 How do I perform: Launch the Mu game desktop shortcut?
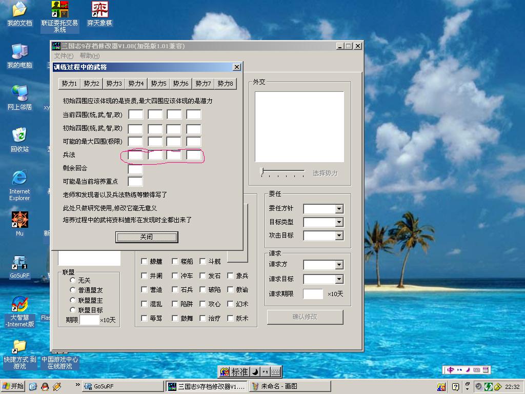pos(19,221)
